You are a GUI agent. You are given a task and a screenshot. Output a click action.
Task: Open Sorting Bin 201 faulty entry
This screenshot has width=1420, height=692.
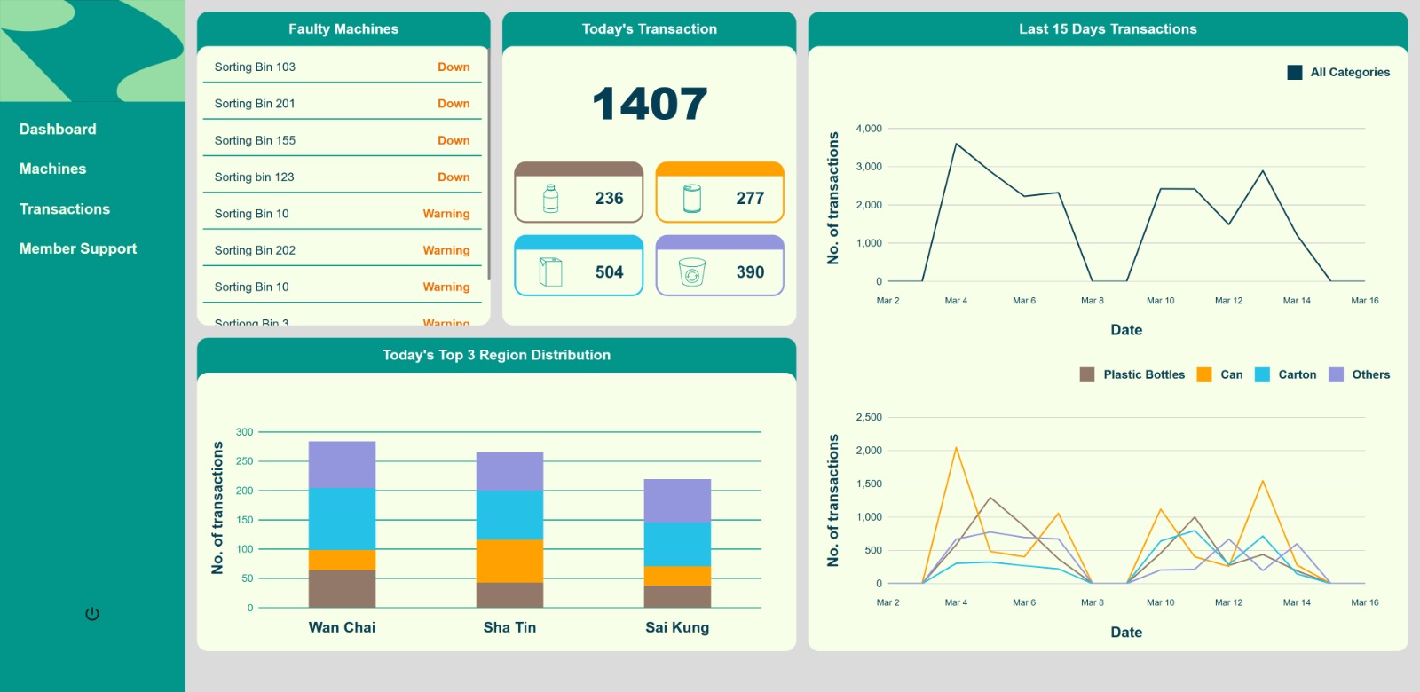[342, 104]
